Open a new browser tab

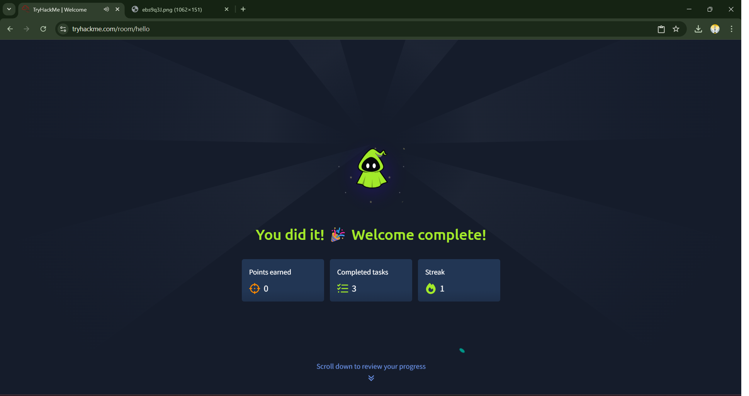[x=243, y=9]
